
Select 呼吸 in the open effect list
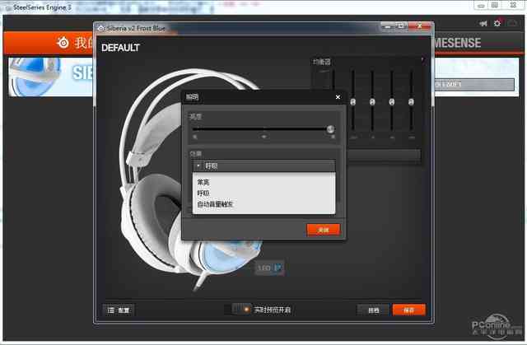click(203, 193)
